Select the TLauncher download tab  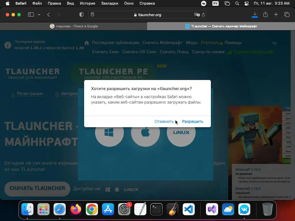(x=221, y=26)
